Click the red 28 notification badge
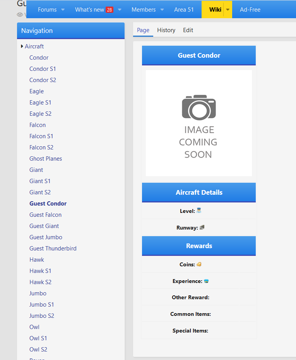 (110, 10)
